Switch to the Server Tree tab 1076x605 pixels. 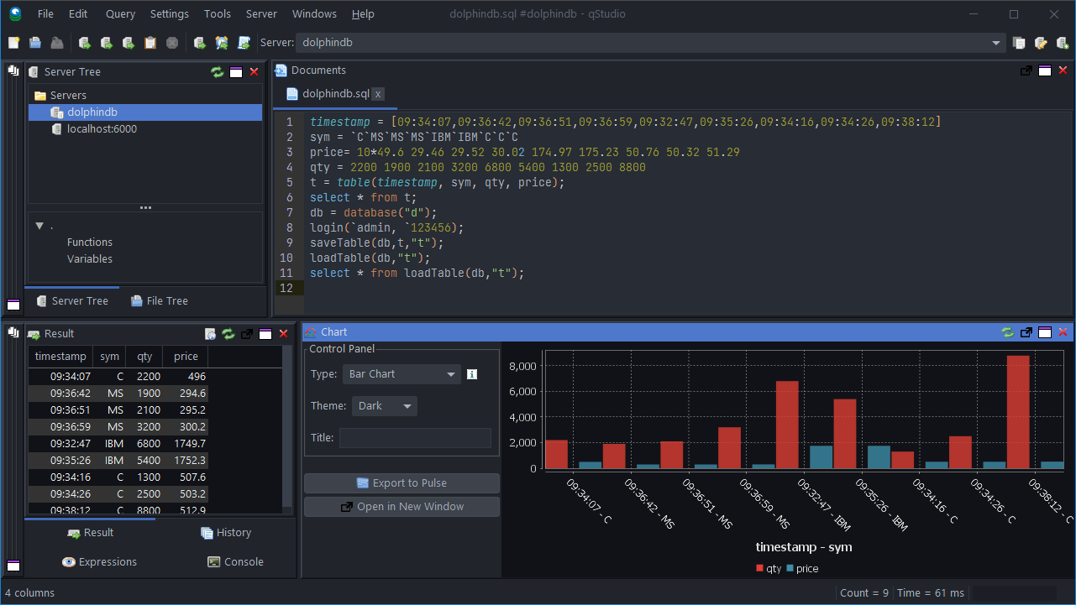[x=72, y=301]
